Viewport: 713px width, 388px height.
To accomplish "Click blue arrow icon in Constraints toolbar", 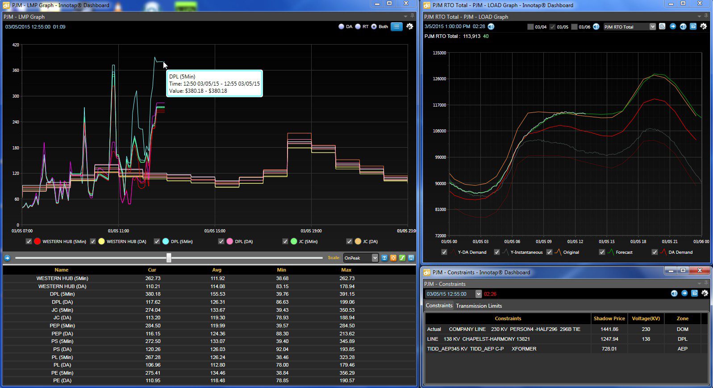I will pos(684,293).
